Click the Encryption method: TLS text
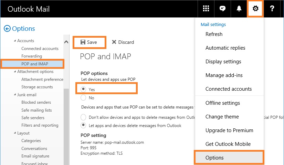 click(102, 153)
